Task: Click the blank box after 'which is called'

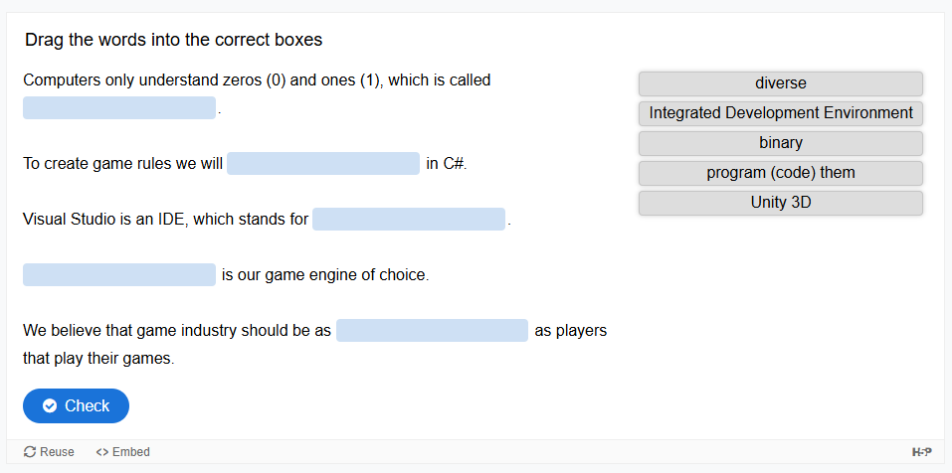Action: [x=119, y=108]
